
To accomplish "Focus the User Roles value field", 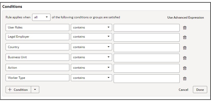I will [147, 28].
